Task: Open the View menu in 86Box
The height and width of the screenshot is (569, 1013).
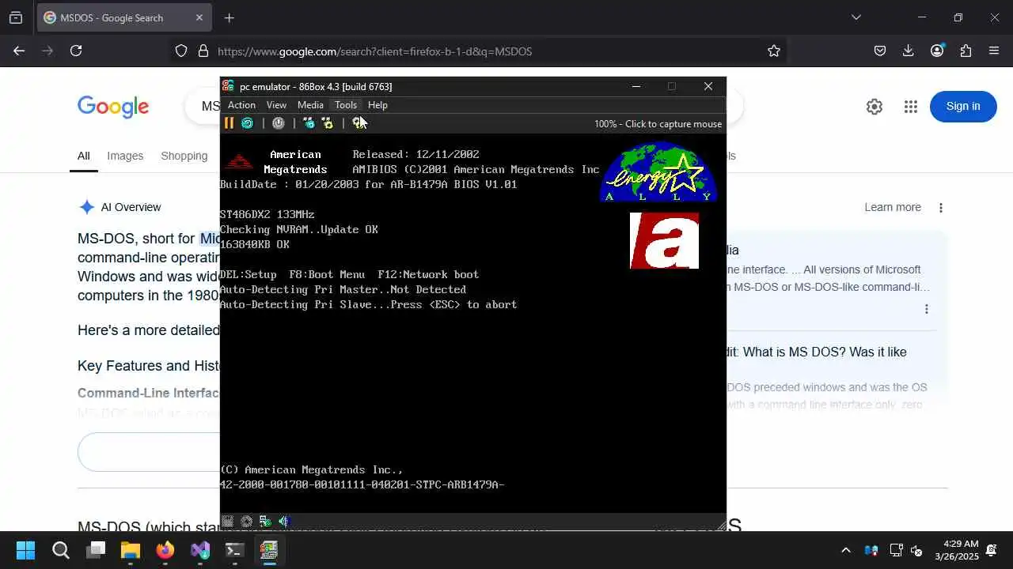Action: tap(276, 105)
